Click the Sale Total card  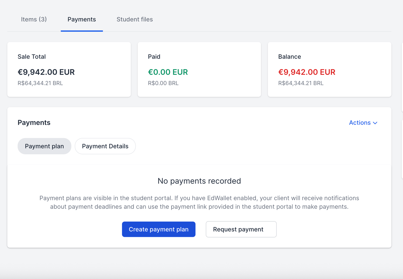click(69, 69)
